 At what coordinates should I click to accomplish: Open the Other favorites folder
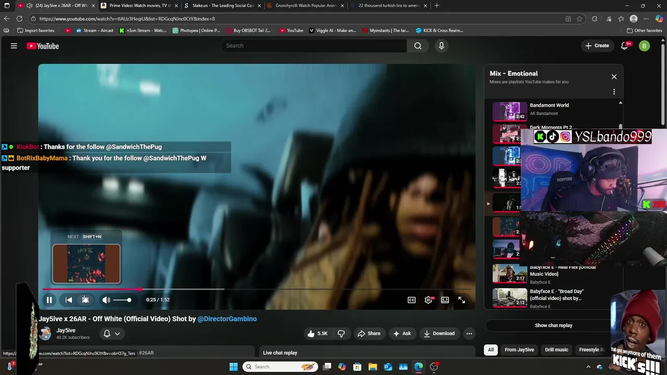[645, 31]
